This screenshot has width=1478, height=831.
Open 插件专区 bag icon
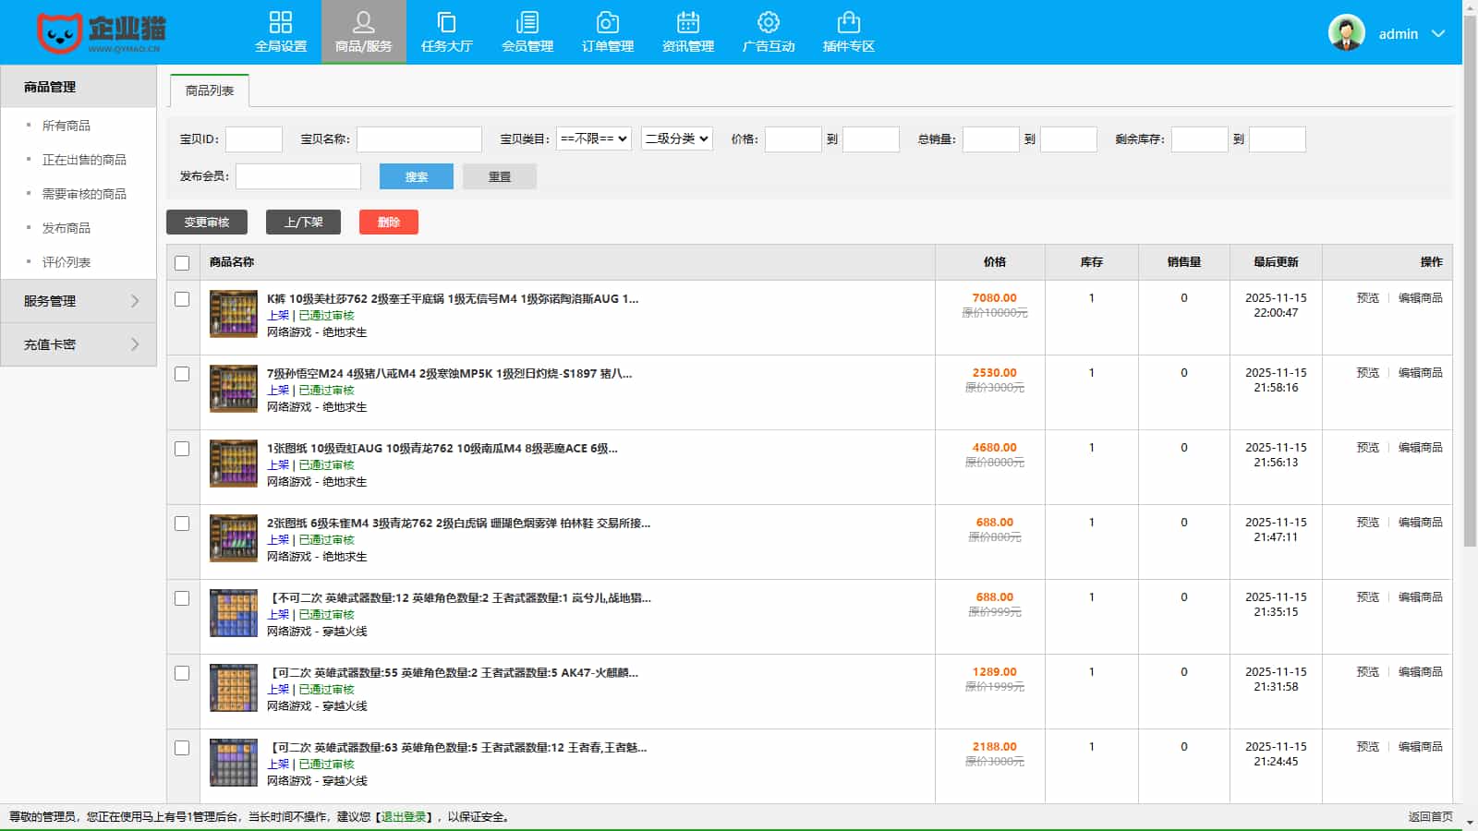click(x=848, y=23)
